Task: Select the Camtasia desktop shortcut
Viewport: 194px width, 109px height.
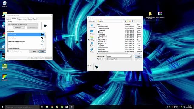Action: 5,67
